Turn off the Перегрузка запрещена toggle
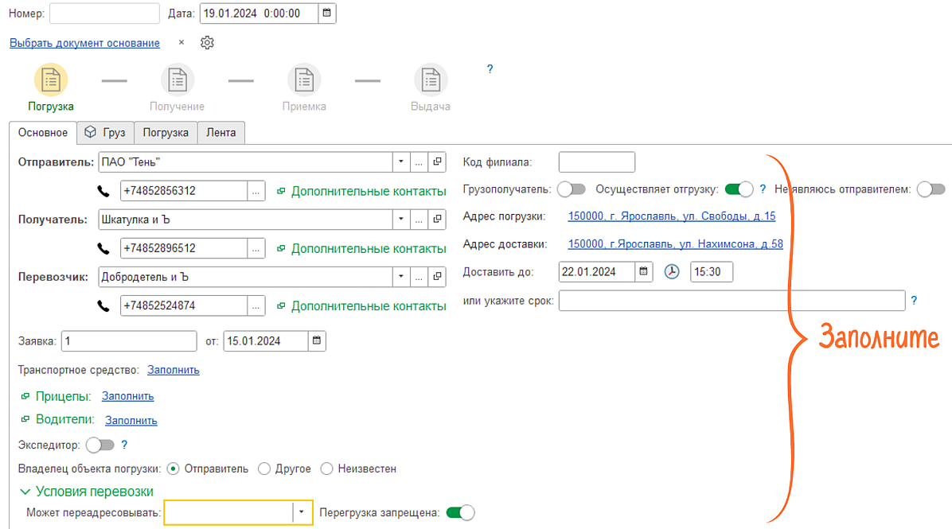This screenshot has height=529, width=952. pyautogui.click(x=460, y=513)
